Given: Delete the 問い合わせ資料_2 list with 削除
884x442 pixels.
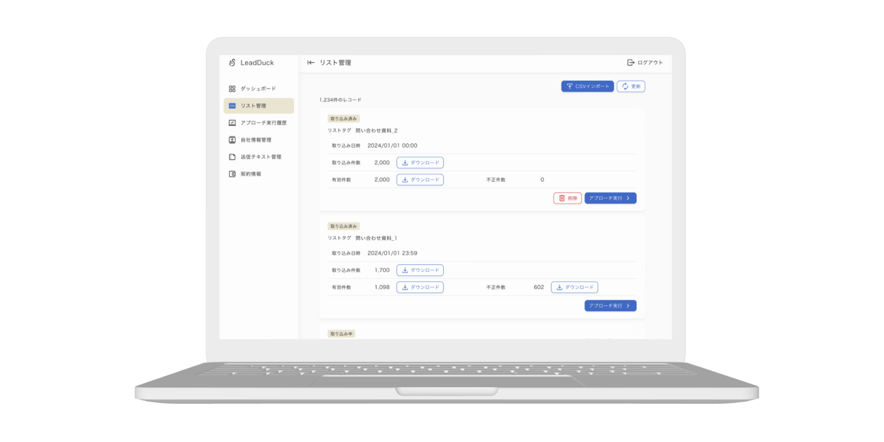Looking at the screenshot, I should click(567, 198).
